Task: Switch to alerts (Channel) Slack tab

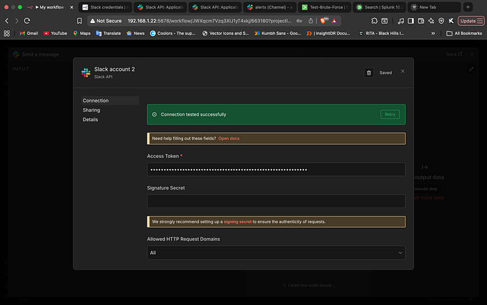Action: [270, 7]
